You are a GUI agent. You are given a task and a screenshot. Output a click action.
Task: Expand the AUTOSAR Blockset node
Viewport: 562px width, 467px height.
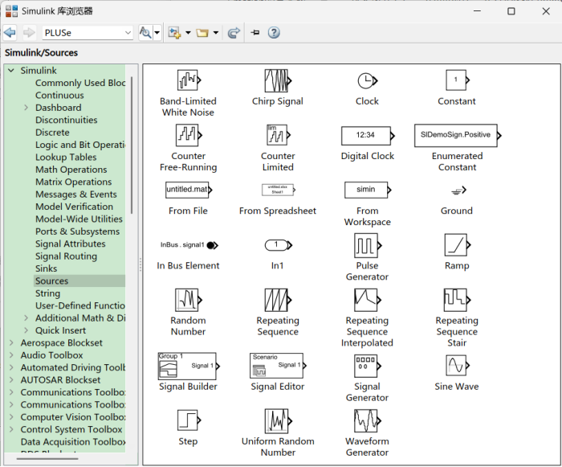[x=11, y=379]
